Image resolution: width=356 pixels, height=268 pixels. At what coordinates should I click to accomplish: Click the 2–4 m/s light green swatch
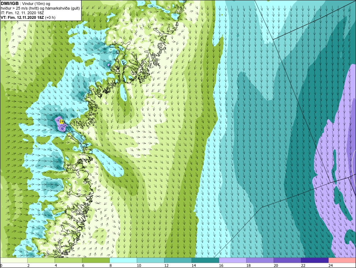41,260
